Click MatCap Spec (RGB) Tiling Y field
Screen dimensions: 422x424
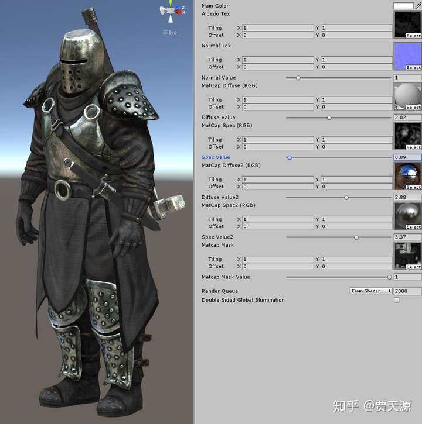(x=357, y=140)
